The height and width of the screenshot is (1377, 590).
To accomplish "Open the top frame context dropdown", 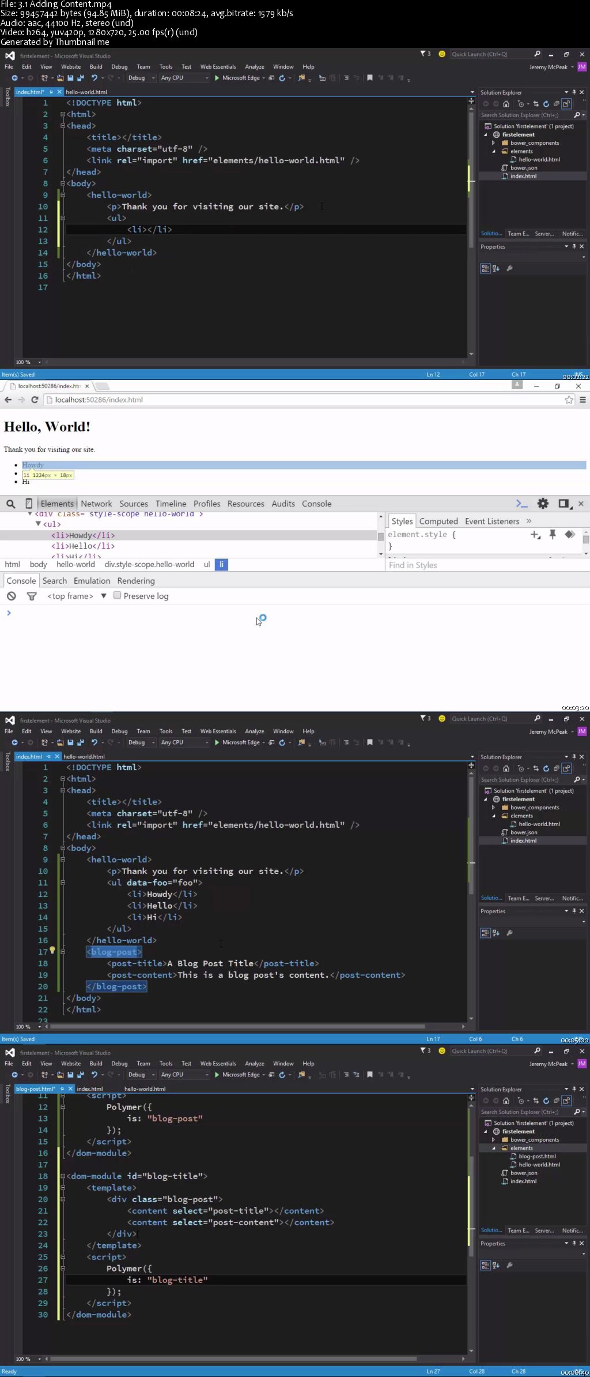I will click(x=77, y=596).
